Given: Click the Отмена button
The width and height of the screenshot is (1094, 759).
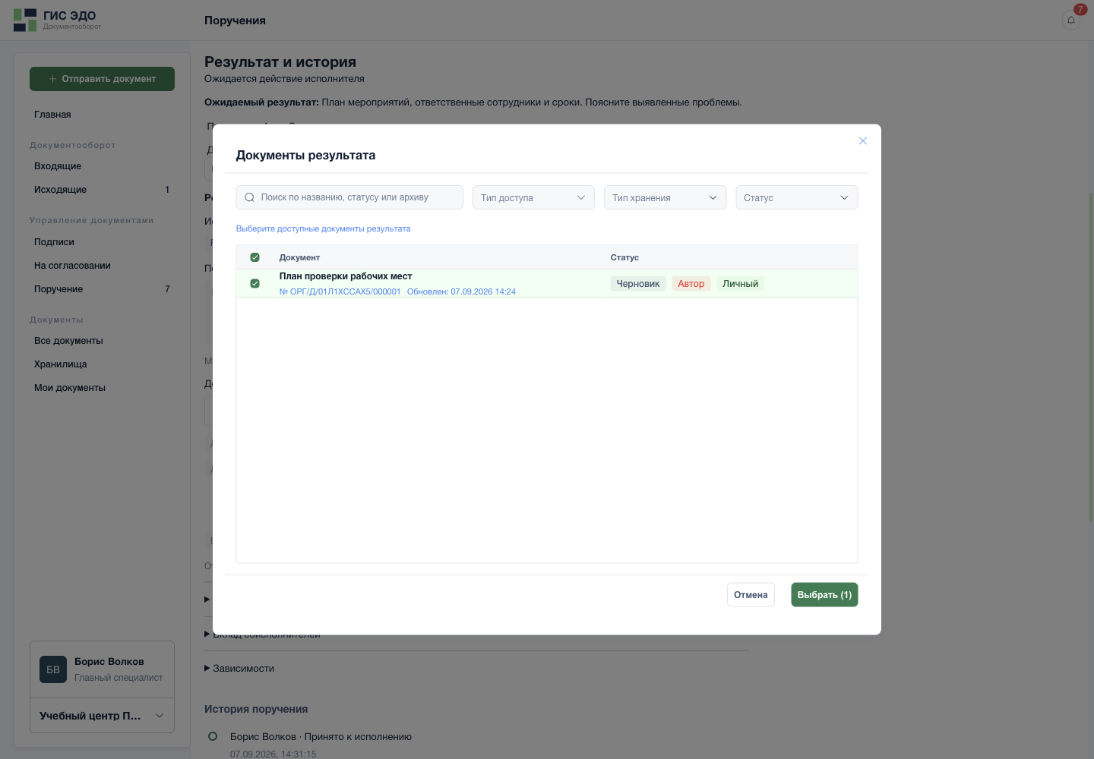Looking at the screenshot, I should click(751, 595).
